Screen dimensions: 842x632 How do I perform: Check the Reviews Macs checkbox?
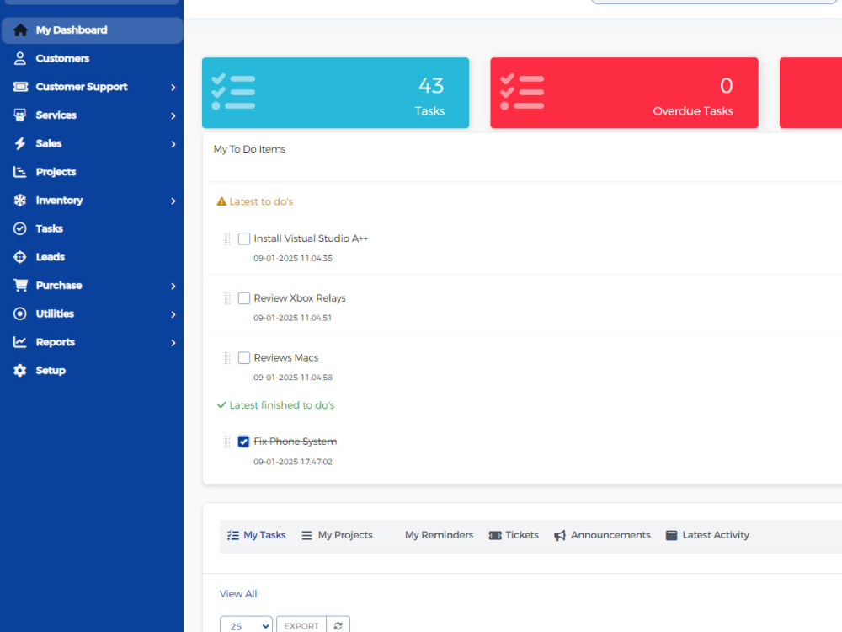[x=244, y=358]
